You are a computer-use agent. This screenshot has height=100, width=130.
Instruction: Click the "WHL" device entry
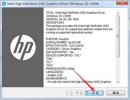click(x=50, y=65)
